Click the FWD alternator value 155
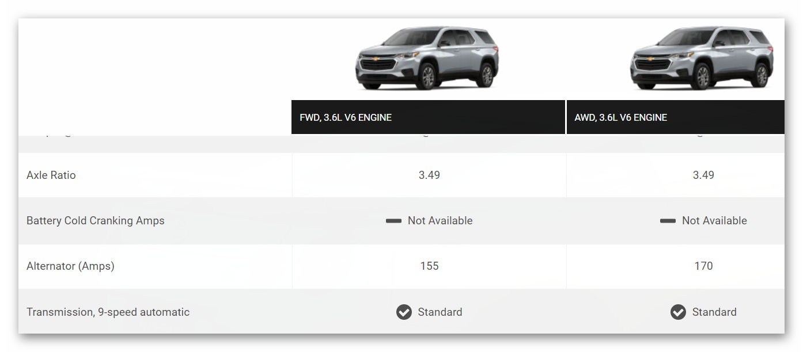This screenshot has height=352, width=803. [429, 266]
